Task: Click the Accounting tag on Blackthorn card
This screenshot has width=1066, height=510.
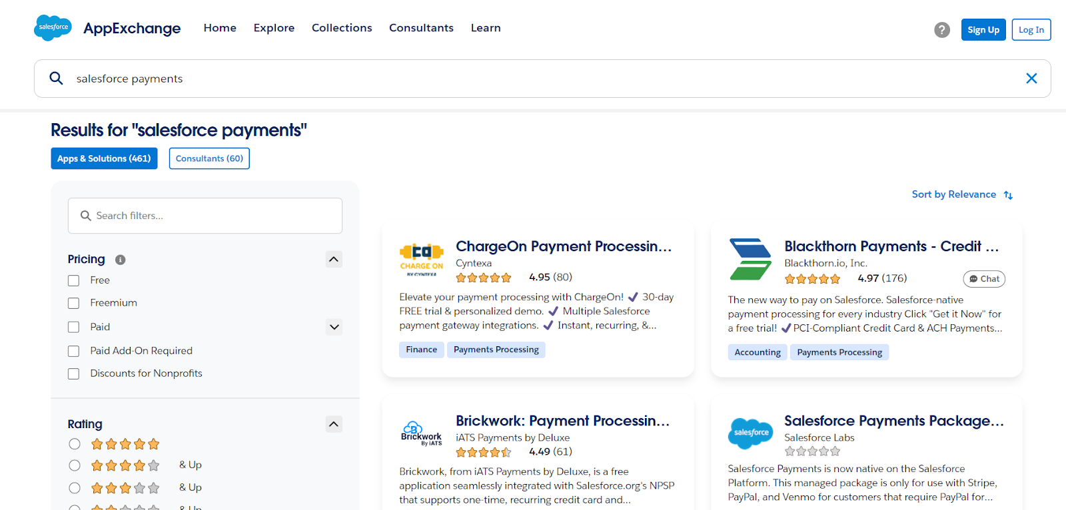Action: [x=758, y=352]
